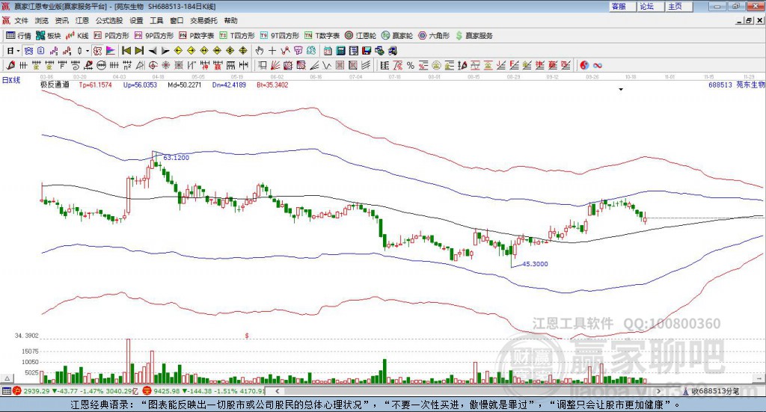Click the 日K线 label
Image resolution: width=766 pixels, height=412 pixels.
11,80
